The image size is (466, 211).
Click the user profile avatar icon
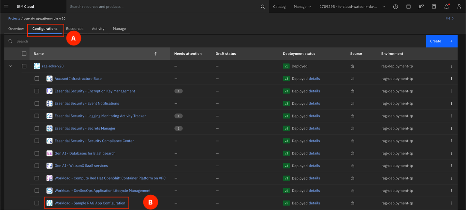pyautogui.click(x=459, y=7)
